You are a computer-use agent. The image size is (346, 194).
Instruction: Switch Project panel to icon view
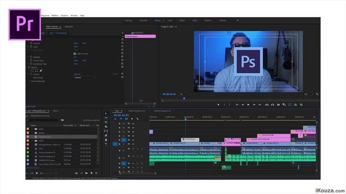37,174
